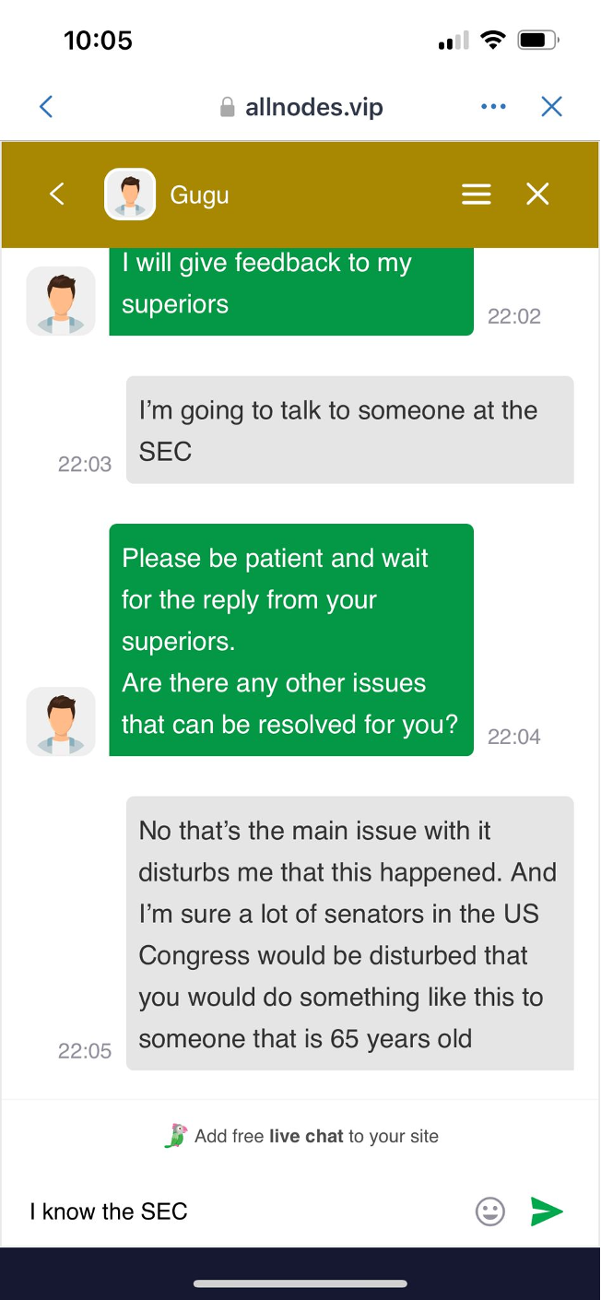Focus the message field "I know the SEC"

(x=240, y=1211)
